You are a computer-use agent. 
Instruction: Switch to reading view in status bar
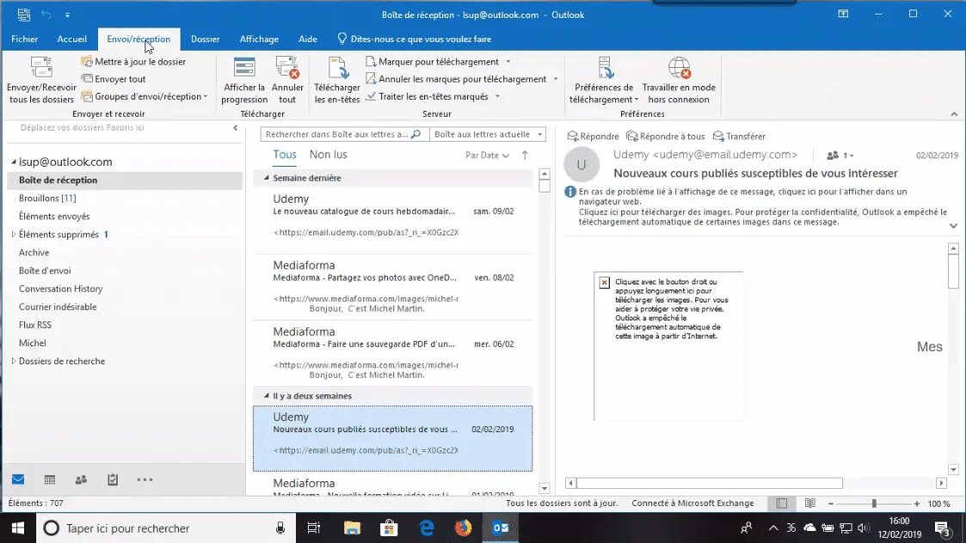click(x=810, y=503)
